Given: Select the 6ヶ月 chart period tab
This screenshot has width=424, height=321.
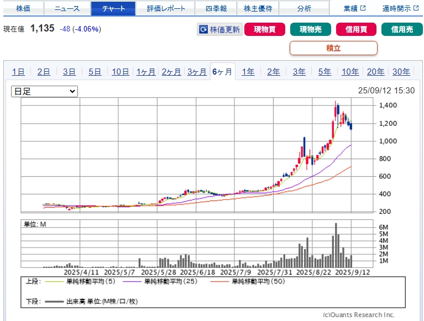Looking at the screenshot, I should pos(223,72).
